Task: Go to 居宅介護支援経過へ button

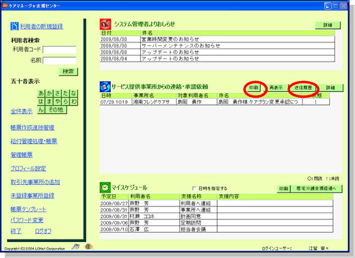Action: point(316,189)
